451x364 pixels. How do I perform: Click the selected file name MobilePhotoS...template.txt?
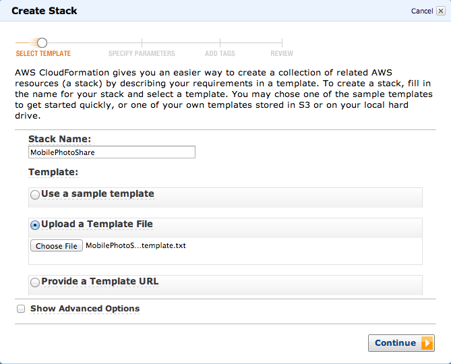point(136,245)
